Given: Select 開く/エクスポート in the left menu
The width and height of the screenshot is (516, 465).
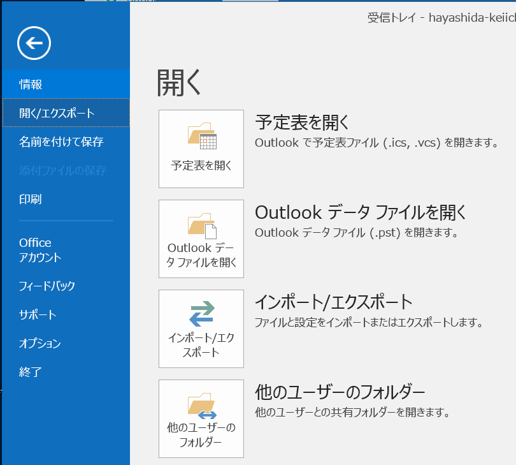Looking at the screenshot, I should coord(57,113).
